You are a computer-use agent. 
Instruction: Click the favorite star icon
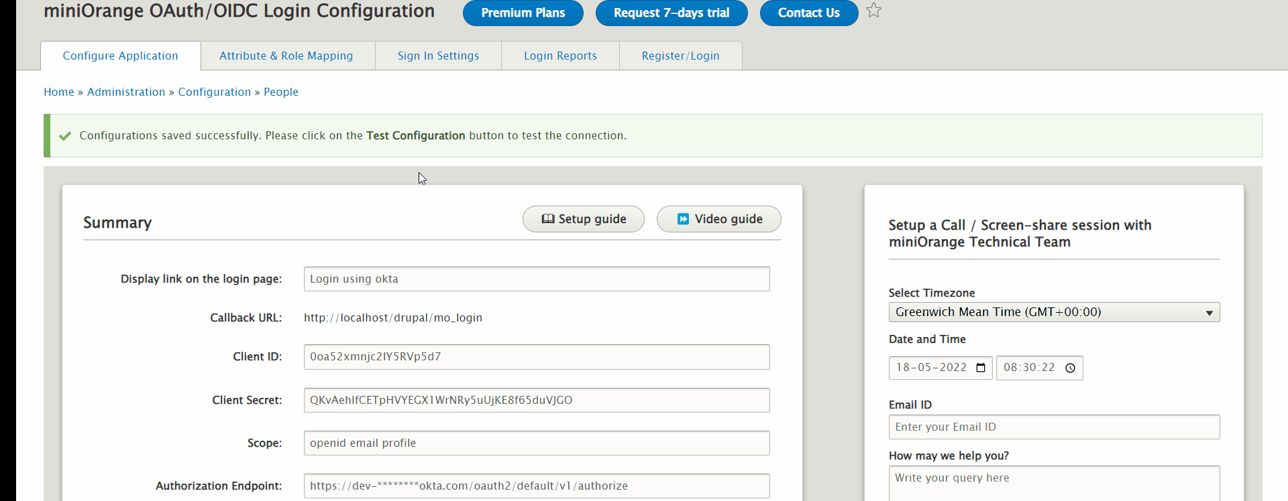[873, 11]
